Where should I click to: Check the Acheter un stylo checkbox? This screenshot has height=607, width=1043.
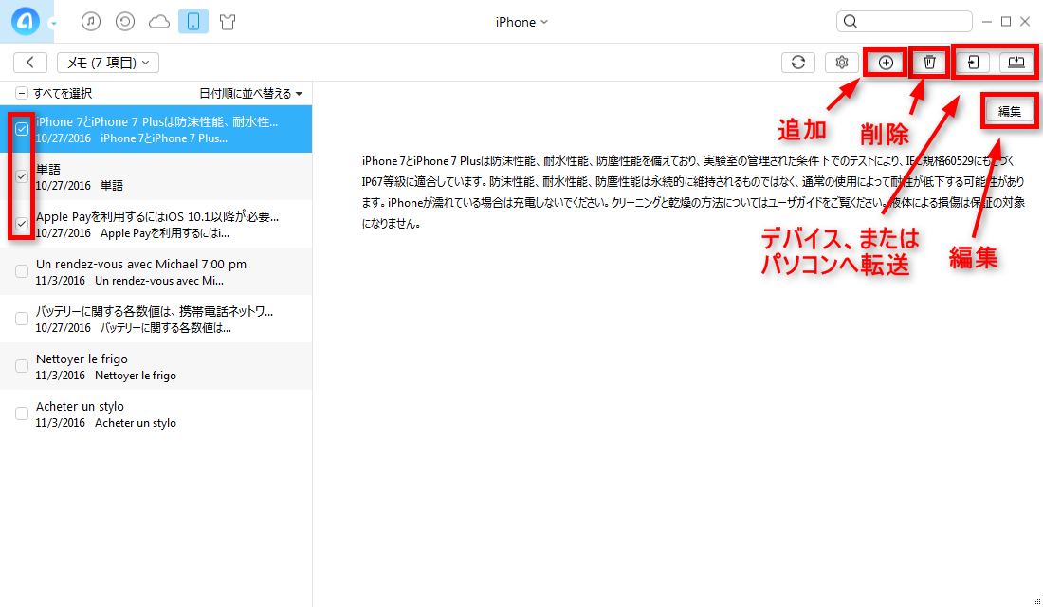[22, 414]
